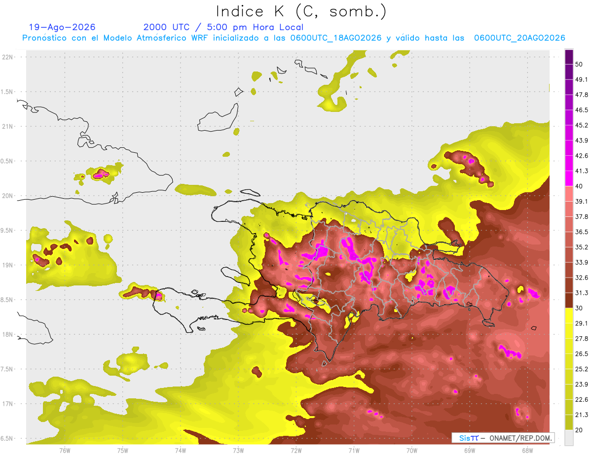The image size is (592, 457).
Task: Click the colorbar value "29.1"
Action: [x=582, y=323]
